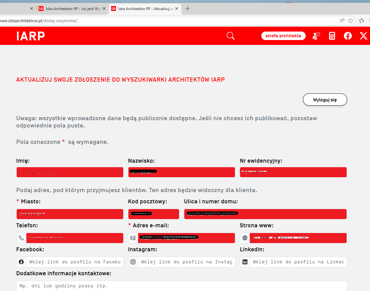Viewport: 370px width, 291px height.
Task: Click the IARP logo
Action: [31, 36]
